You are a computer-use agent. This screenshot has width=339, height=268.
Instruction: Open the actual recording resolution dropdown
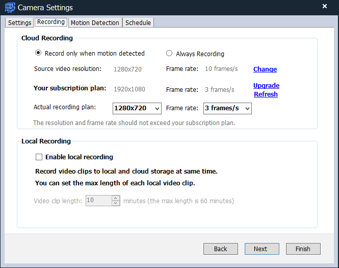pyautogui.click(x=136, y=108)
